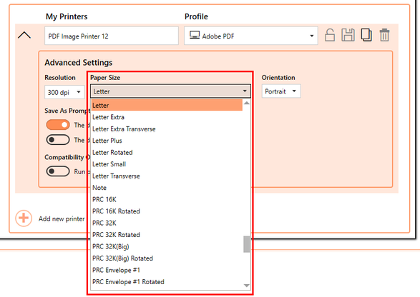Collapse the printer with the up chevron
420x297 pixels.
(x=24, y=35)
